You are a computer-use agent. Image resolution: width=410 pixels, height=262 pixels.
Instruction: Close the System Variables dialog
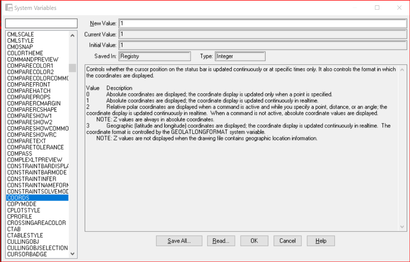399,8
